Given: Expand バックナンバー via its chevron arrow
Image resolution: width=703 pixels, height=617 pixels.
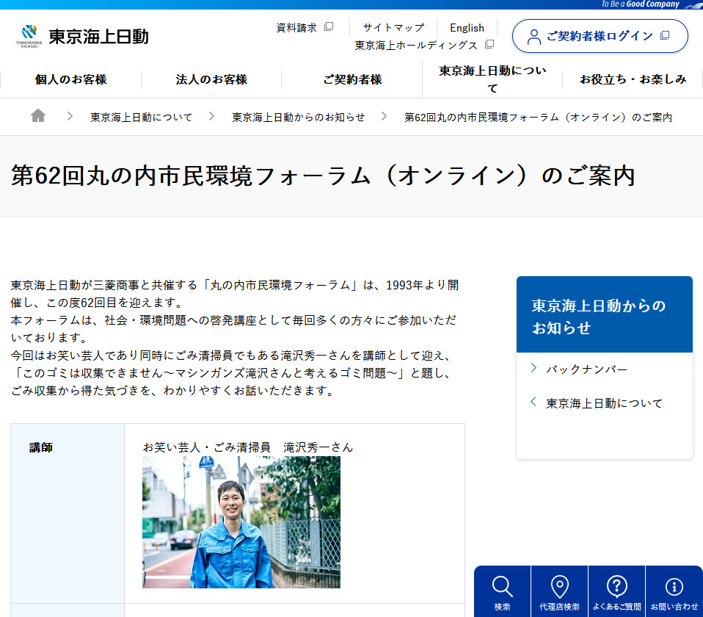Looking at the screenshot, I should 532,369.
